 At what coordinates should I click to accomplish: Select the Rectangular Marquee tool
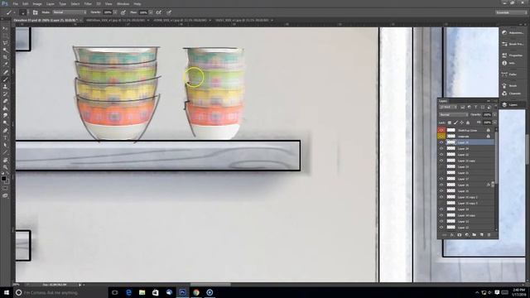coord(6,36)
